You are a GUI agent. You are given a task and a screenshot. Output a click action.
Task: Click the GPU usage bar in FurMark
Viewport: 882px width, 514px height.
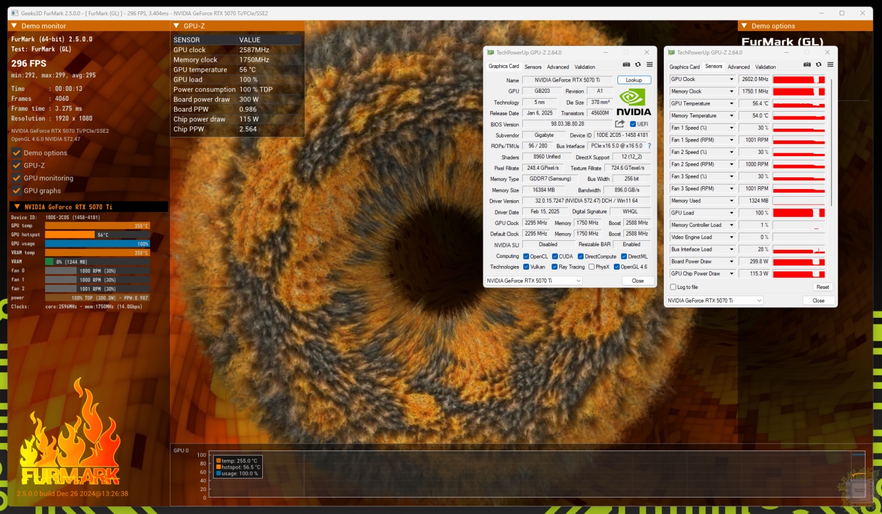pyautogui.click(x=98, y=244)
